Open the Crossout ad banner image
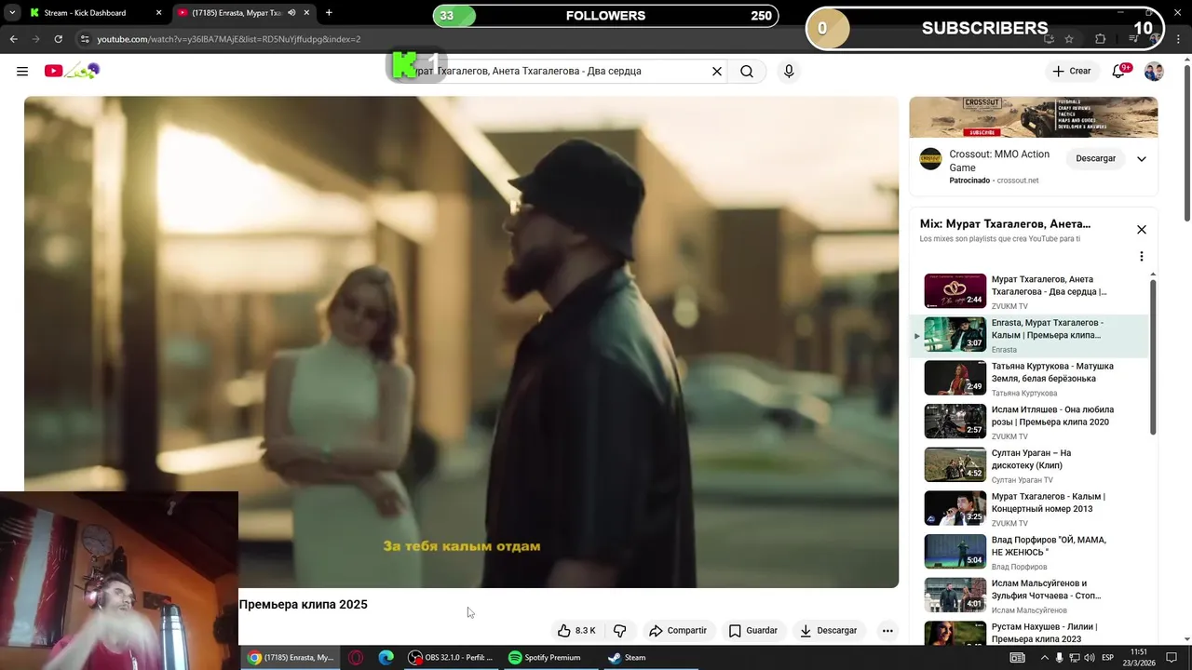This screenshot has width=1192, height=670. pos(1034,117)
